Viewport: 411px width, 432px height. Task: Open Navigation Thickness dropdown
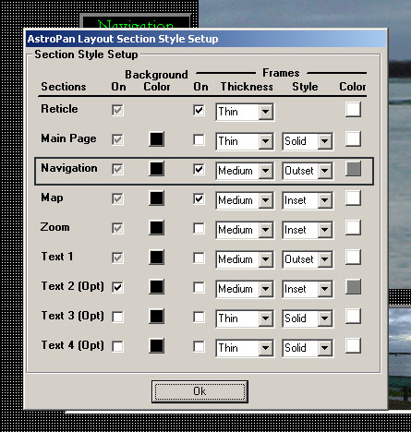point(245,171)
